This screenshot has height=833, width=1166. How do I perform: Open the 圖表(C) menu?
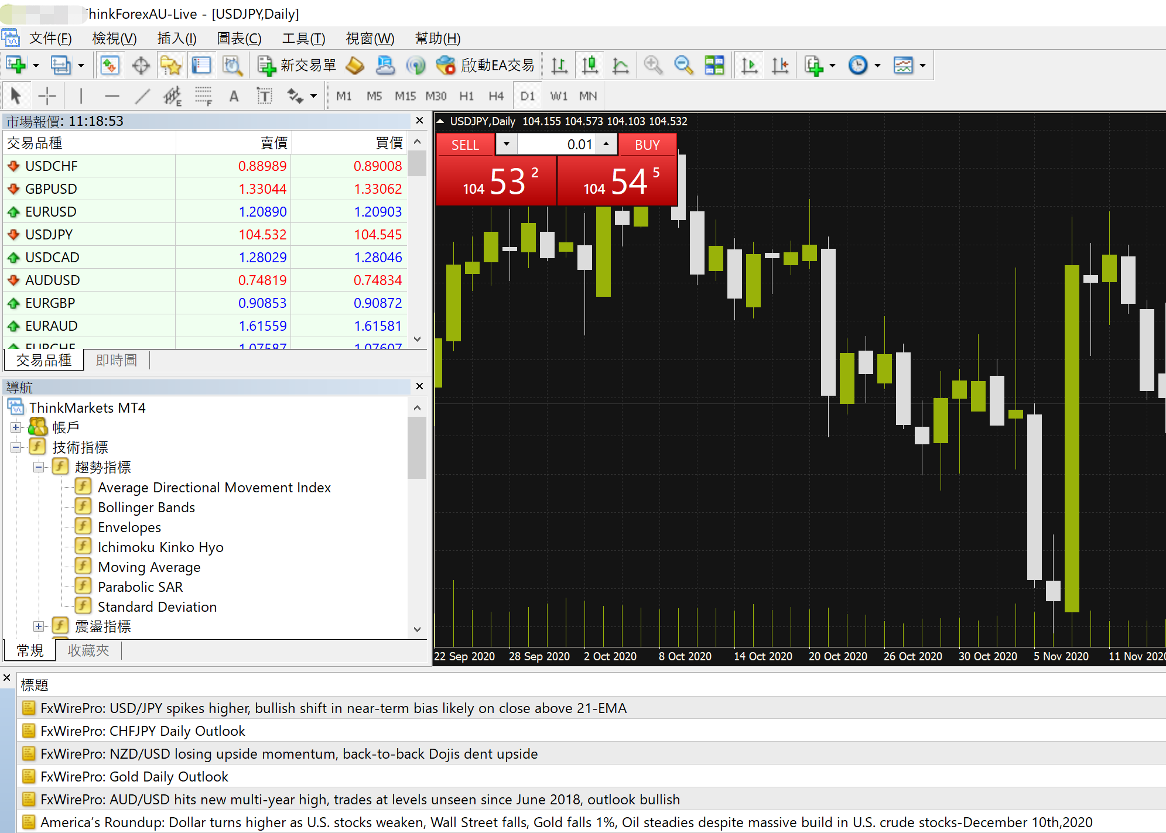pos(239,39)
